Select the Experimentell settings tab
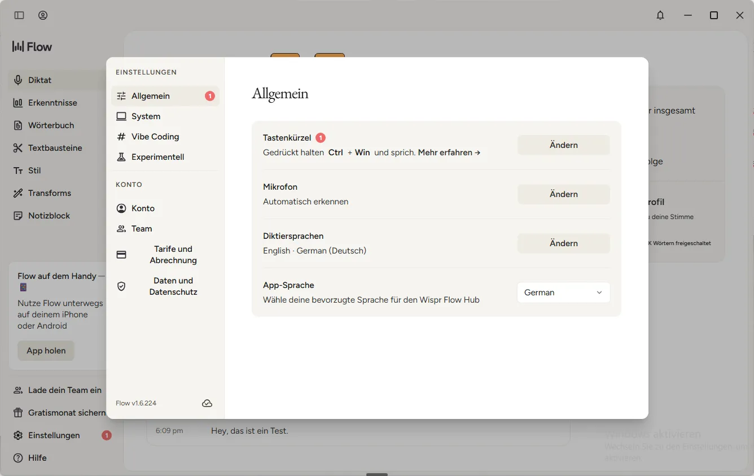This screenshot has height=476, width=754. (165, 157)
